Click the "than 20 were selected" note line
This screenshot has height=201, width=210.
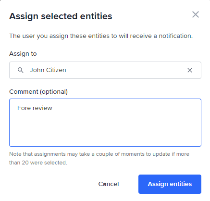[38, 163]
